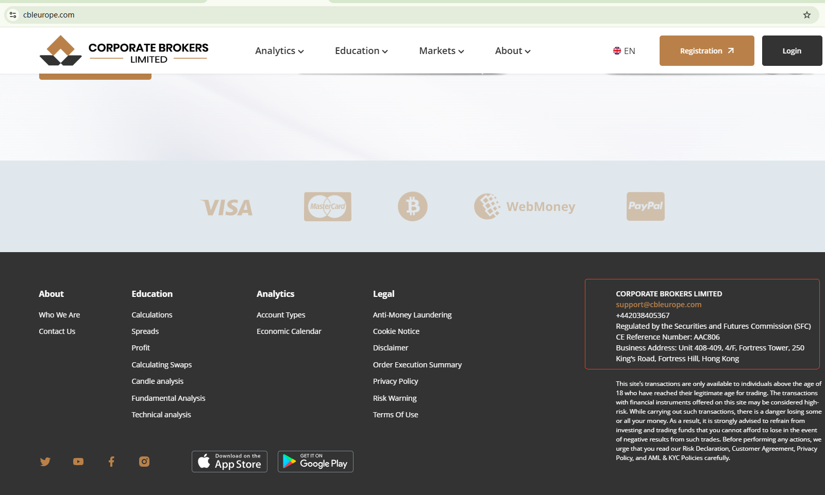Image resolution: width=825 pixels, height=495 pixels.
Task: Open the Contact Us footer link
Action: [x=57, y=331]
